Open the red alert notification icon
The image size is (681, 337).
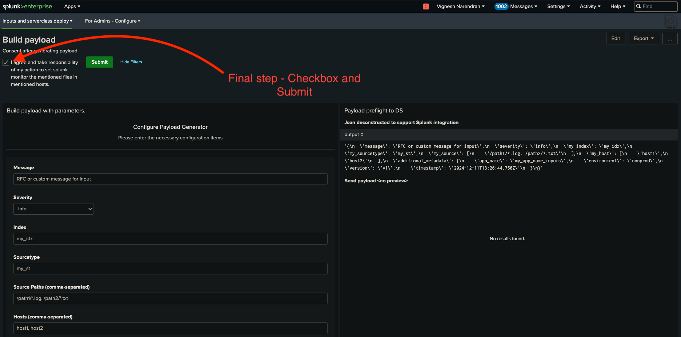click(426, 6)
